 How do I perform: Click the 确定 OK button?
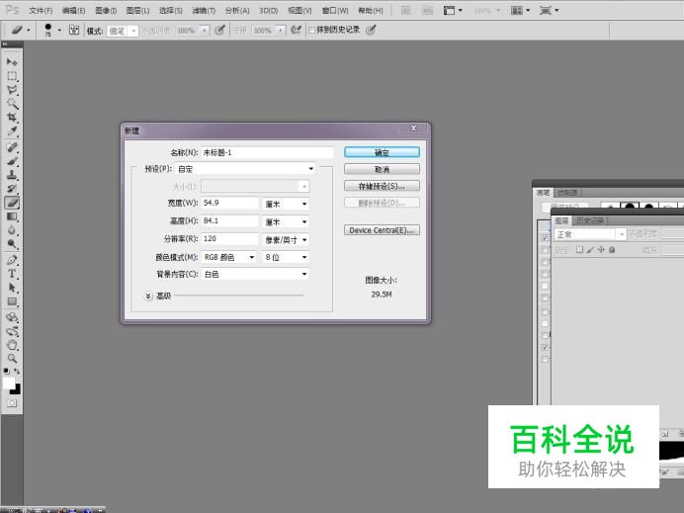pyautogui.click(x=382, y=152)
